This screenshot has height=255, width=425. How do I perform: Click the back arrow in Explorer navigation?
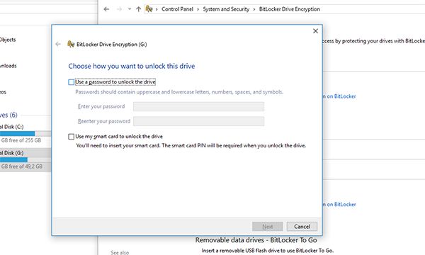pos(106,9)
